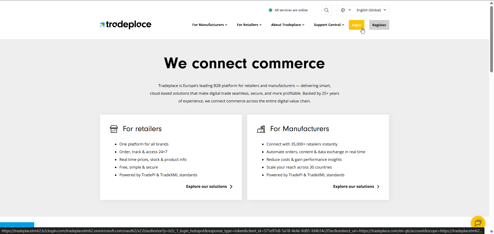Open manufacturers Explore our solutions link
Image resolution: width=494 pixels, height=234 pixels.
[x=354, y=187]
